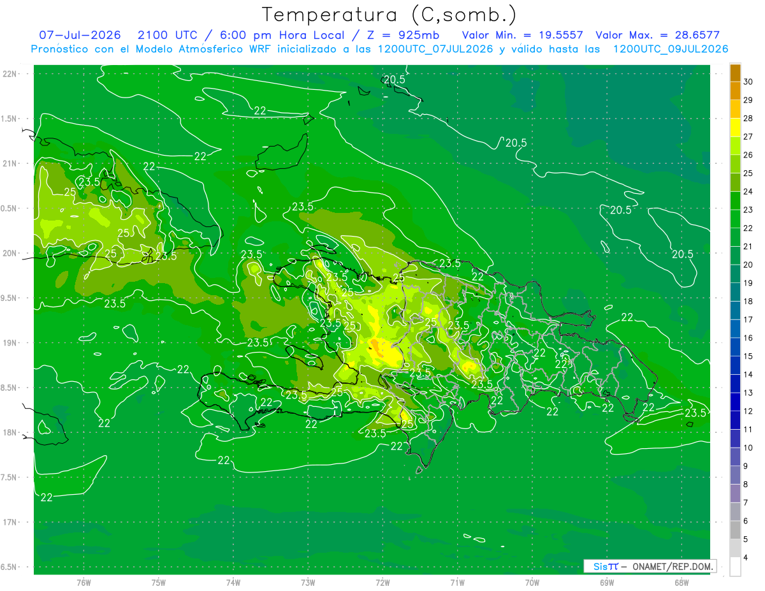Screen dimensions: 765x591
Task: Click the 68W longitude axis label
Action: (x=681, y=583)
